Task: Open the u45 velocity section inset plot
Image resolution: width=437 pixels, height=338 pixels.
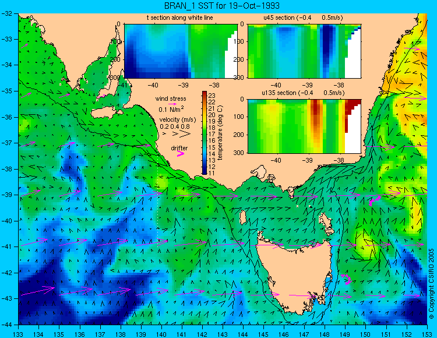Action: (x=304, y=51)
